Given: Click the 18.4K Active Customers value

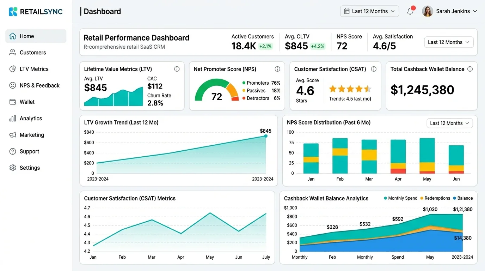Looking at the screenshot, I should click(x=244, y=46).
